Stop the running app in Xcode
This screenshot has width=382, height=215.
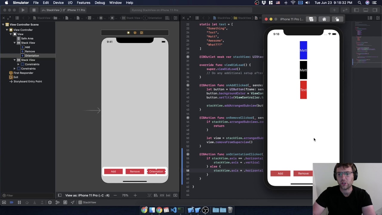pos(34,10)
